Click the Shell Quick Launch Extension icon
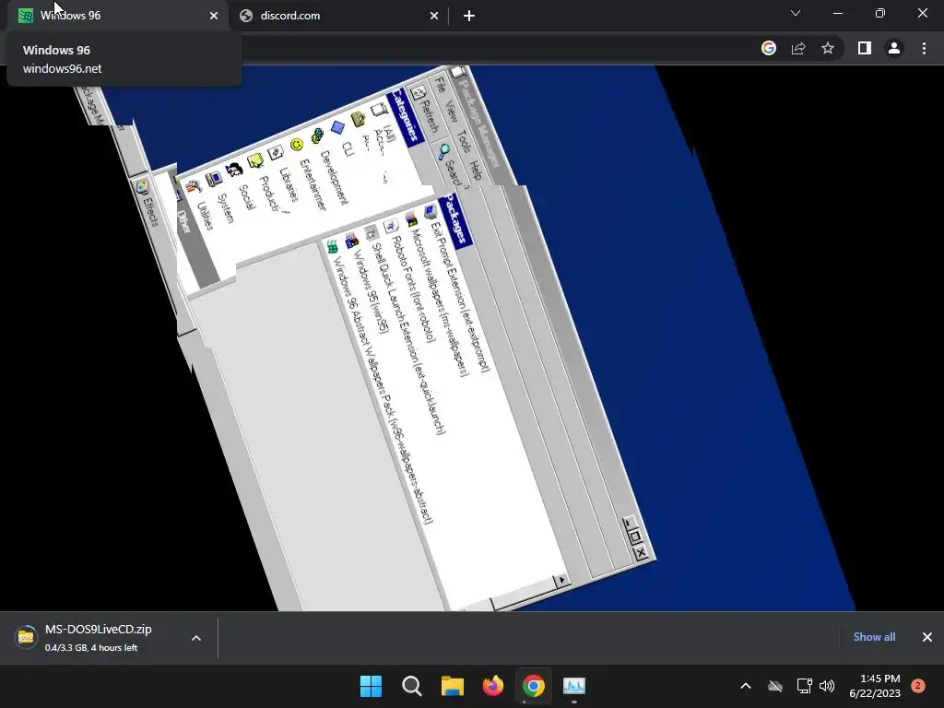This screenshot has height=708, width=944. [372, 233]
